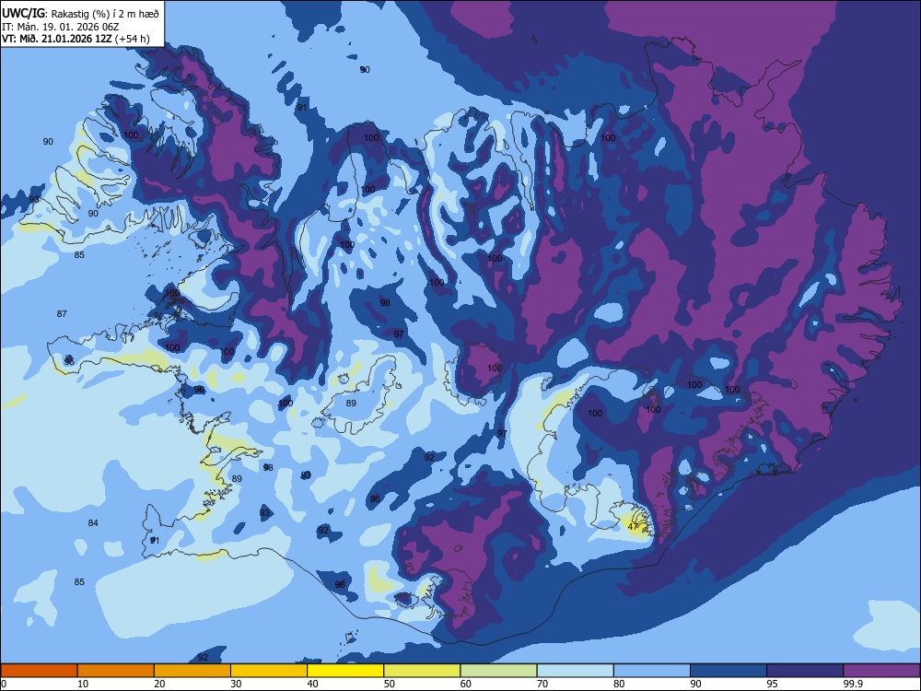Click the '60' legend scale label
The image size is (921, 691).
(466, 684)
